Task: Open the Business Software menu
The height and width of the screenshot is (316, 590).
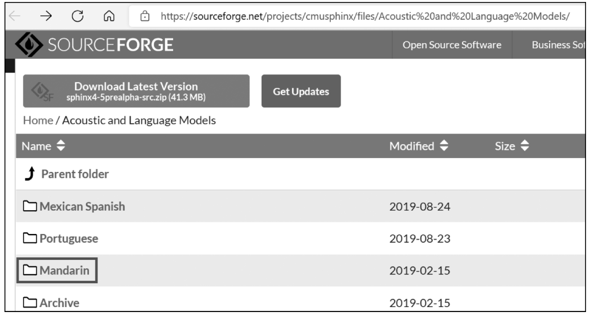Action: [x=558, y=45]
